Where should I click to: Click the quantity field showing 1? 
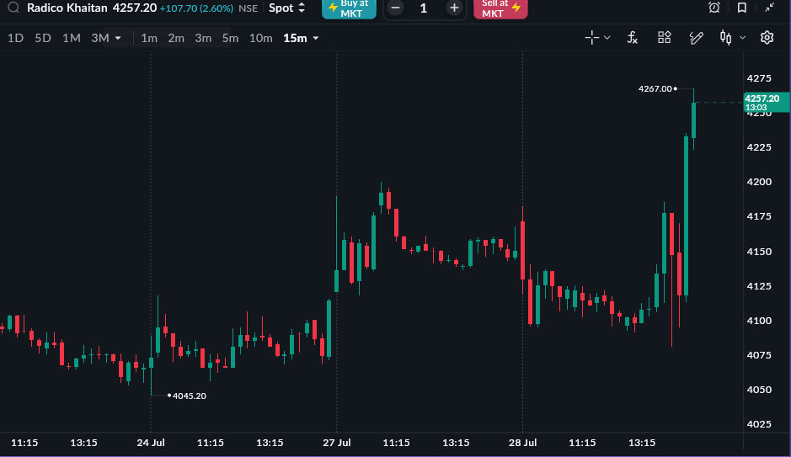click(x=424, y=8)
